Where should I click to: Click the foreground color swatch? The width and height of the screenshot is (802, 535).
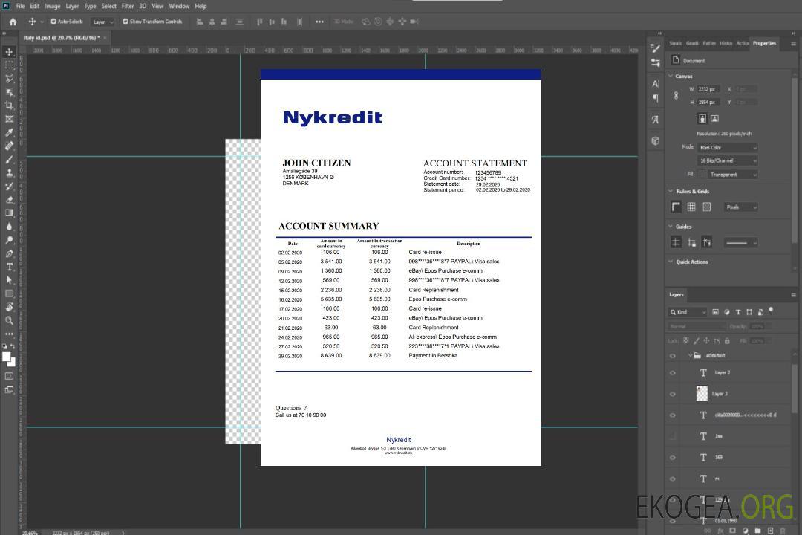[x=6, y=357]
